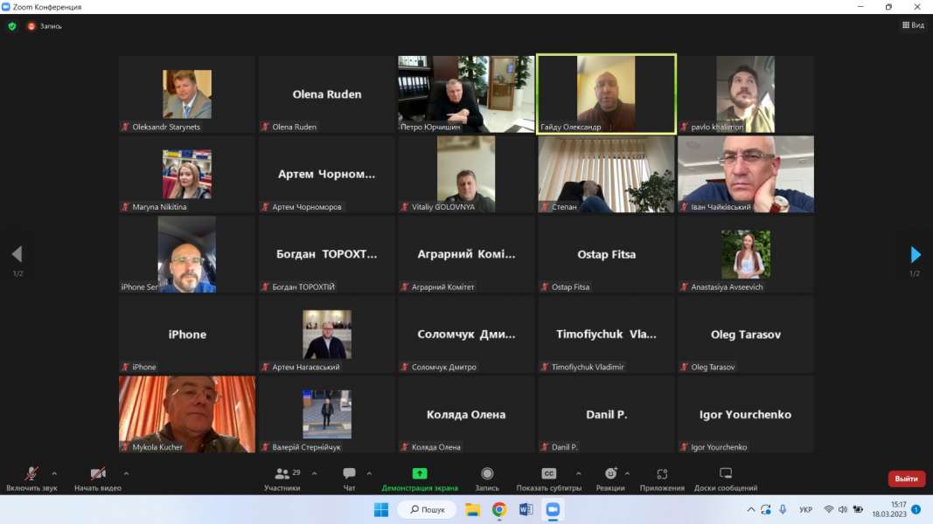Open the Chat panel
The height and width of the screenshot is (524, 933).
(349, 474)
